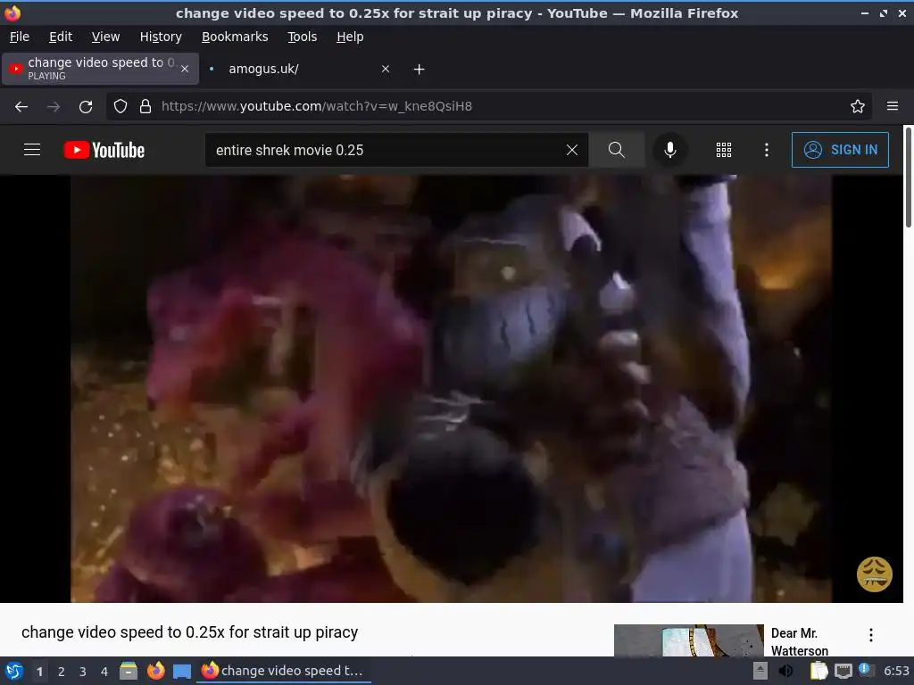
Task: Switch to workspace 1
Action: click(39, 672)
